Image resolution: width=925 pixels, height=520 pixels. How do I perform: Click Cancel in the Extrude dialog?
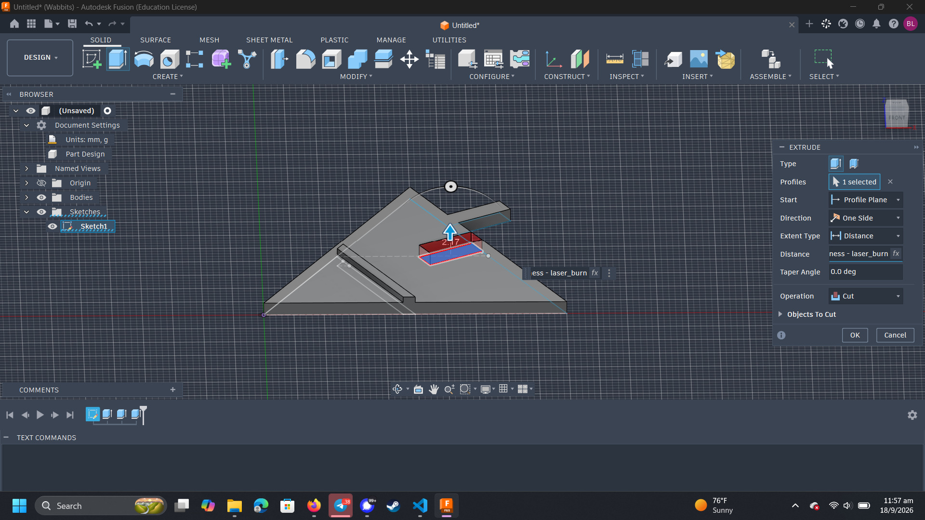point(895,335)
